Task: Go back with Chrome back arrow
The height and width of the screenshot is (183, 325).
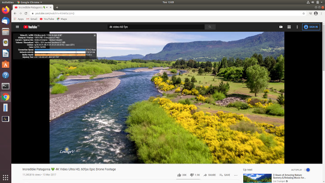Action: [15, 13]
